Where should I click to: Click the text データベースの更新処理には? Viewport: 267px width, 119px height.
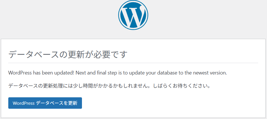(39, 86)
